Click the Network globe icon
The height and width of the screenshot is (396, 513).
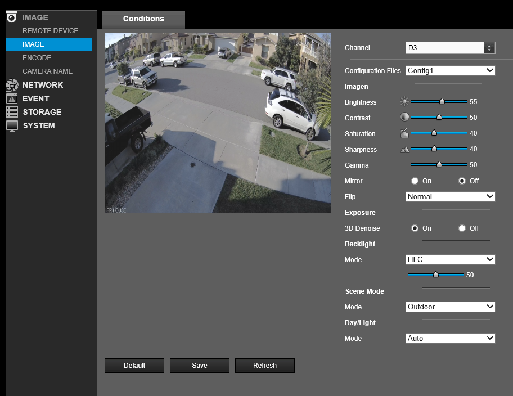(12, 85)
